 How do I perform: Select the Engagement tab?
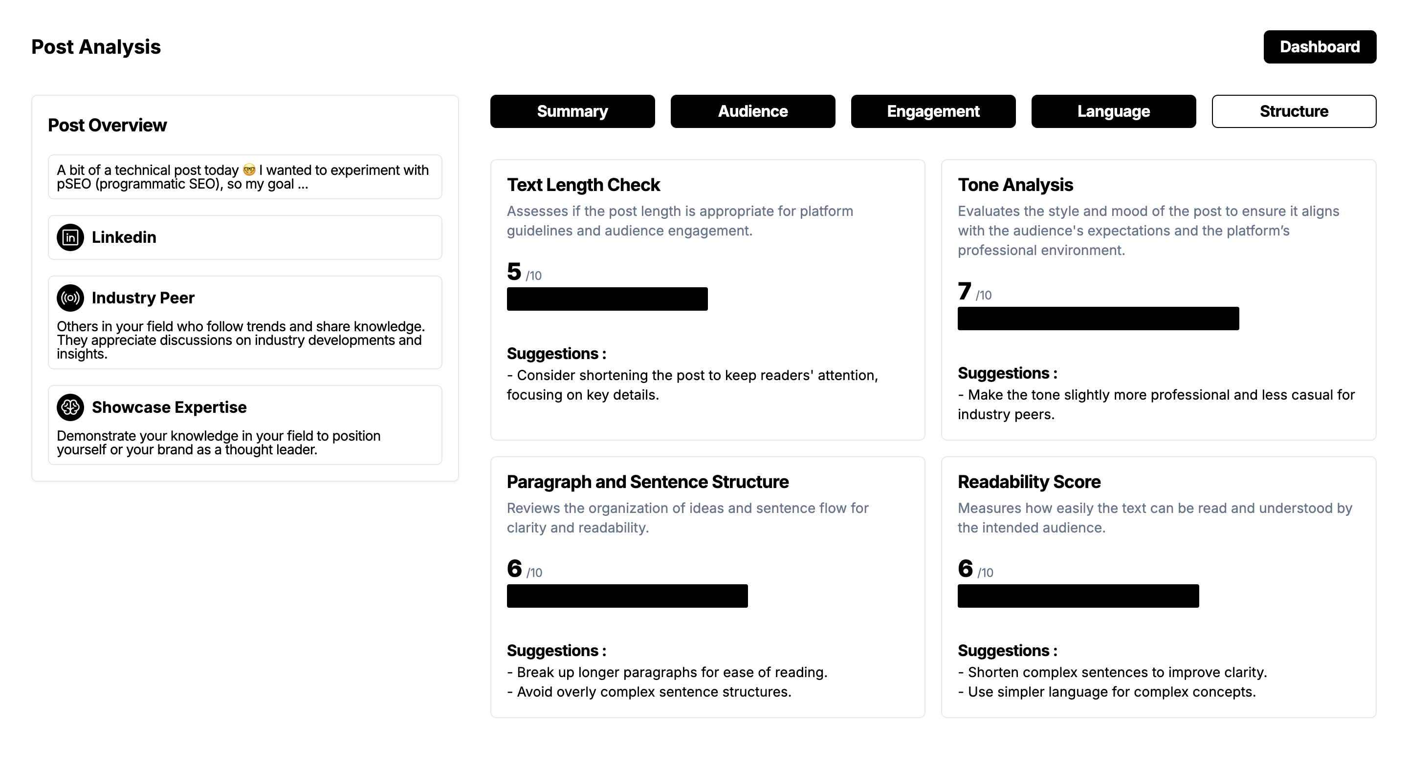click(x=933, y=111)
